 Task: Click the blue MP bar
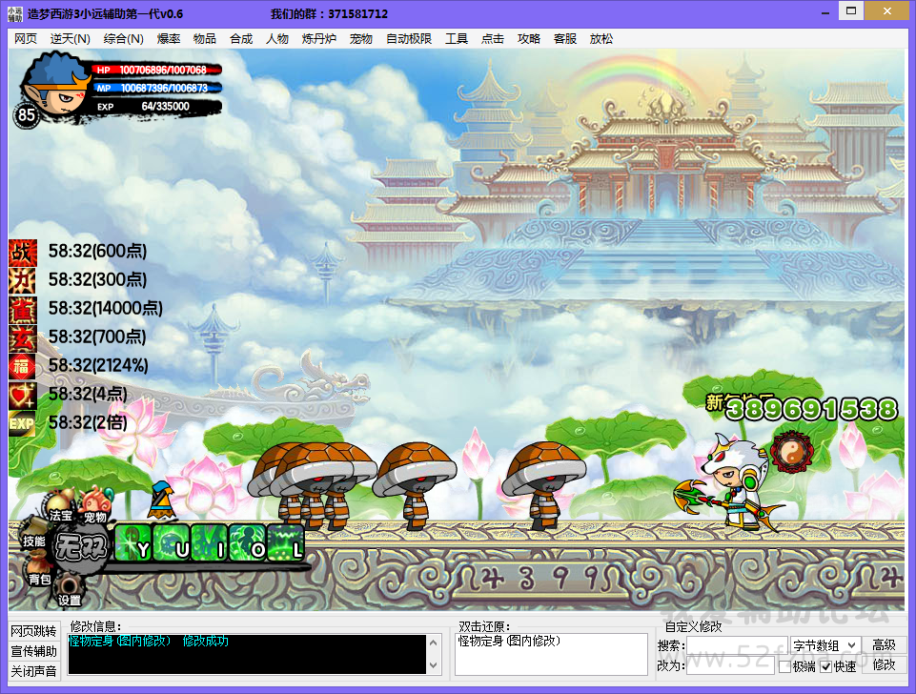click(156, 89)
